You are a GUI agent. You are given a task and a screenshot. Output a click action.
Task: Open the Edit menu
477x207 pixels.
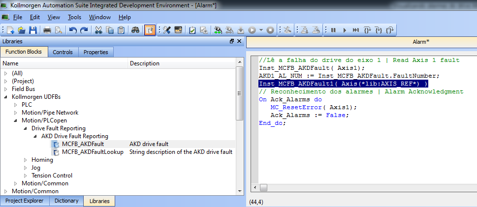(x=35, y=17)
